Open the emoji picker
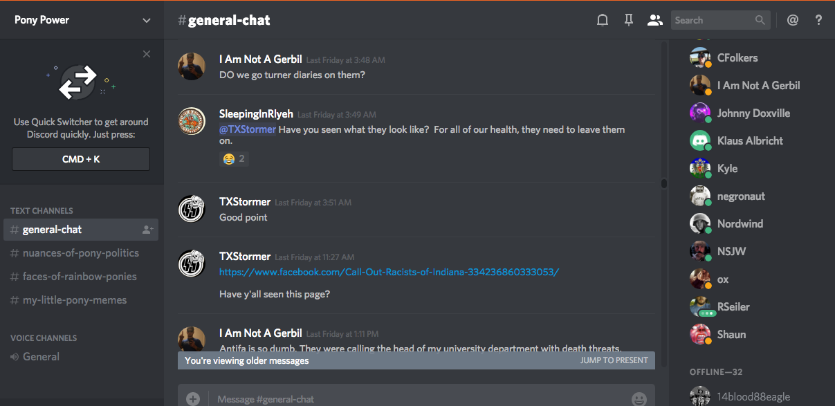This screenshot has width=835, height=406. [x=639, y=399]
